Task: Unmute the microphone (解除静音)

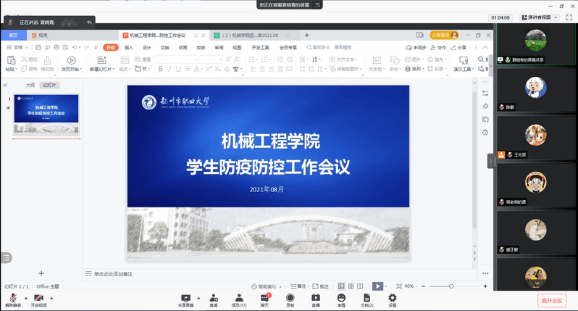Action: 14,298
